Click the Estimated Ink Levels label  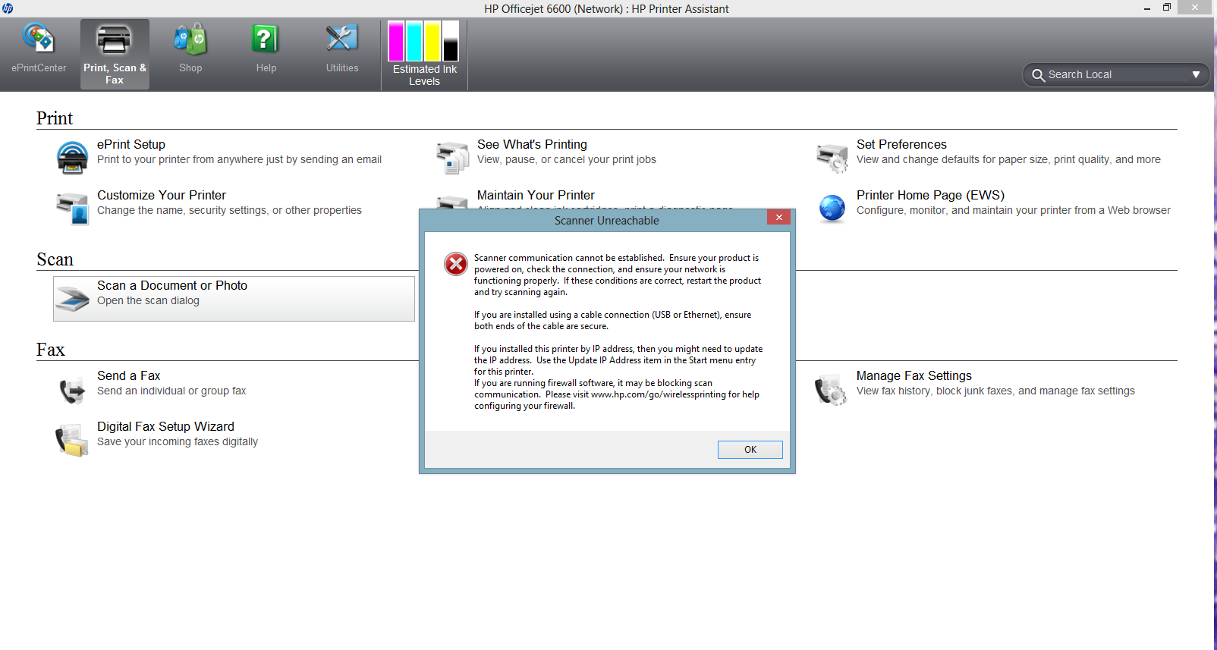pos(425,75)
